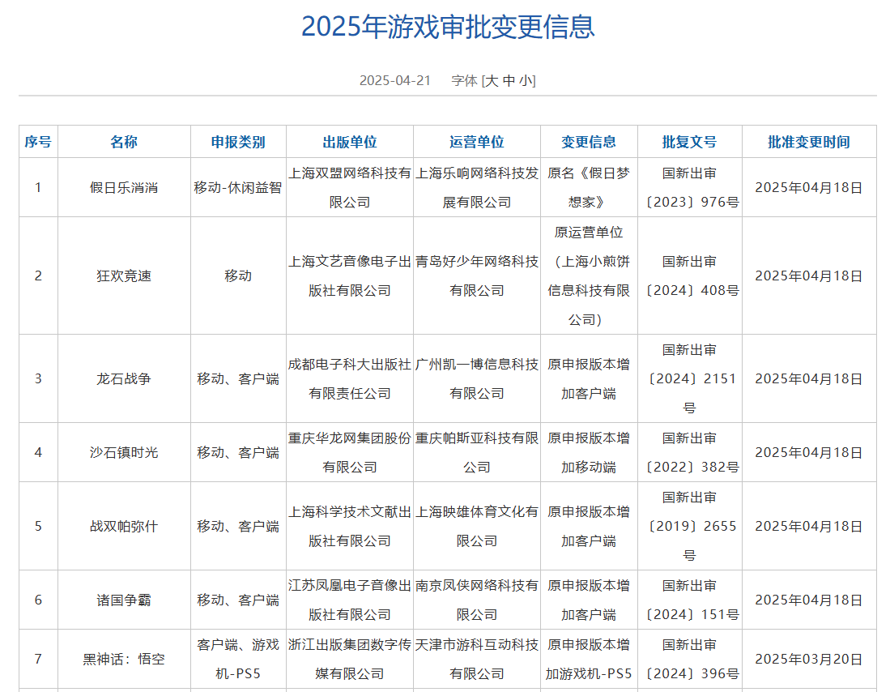Viewport: 890px width, 692px height.
Task: Click approval date 2025年03月20日
Action: pyautogui.click(x=809, y=659)
